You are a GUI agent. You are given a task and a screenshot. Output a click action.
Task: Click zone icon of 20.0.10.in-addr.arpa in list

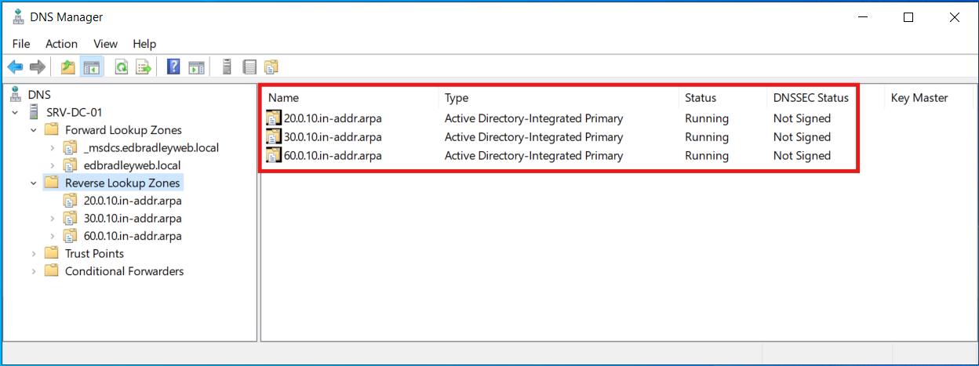pos(273,119)
